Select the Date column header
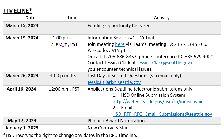 (30, 18)
